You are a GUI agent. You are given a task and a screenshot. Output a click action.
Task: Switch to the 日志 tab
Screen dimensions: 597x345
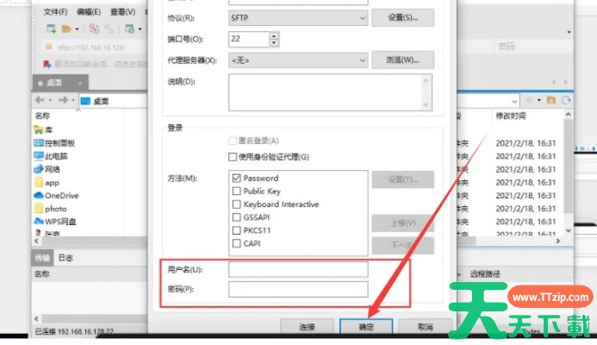coord(65,258)
